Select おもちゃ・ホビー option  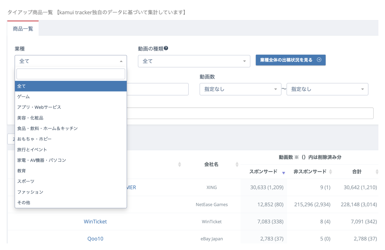[x=71, y=139]
